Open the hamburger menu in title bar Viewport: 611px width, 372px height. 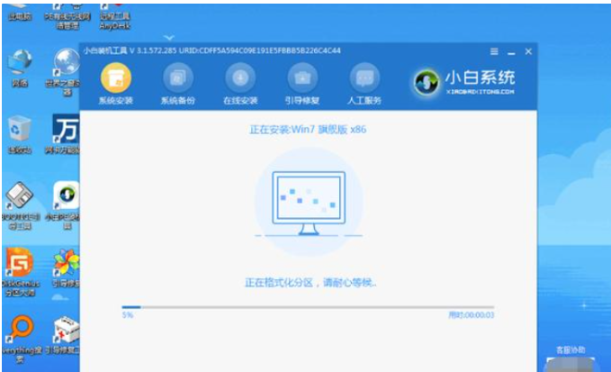[494, 51]
